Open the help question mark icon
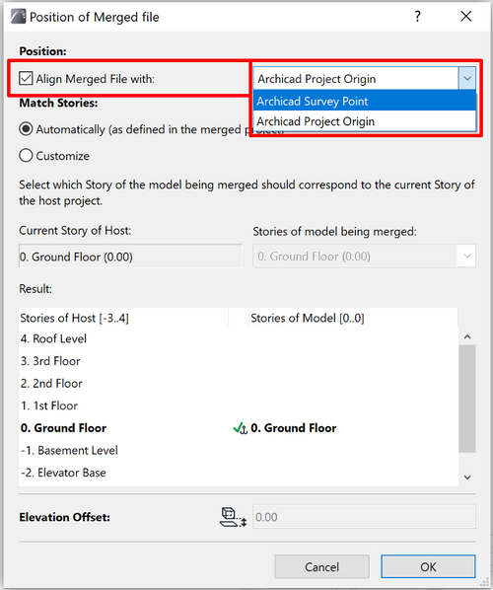 (417, 16)
